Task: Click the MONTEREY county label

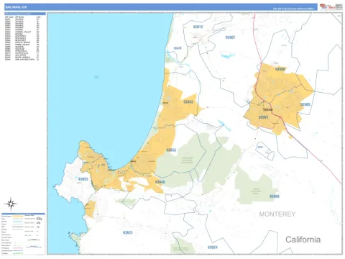Action: tap(277, 214)
